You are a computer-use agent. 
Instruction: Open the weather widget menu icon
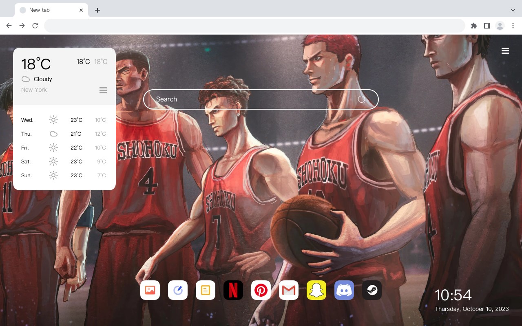(103, 90)
